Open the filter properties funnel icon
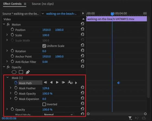 coord(130,118)
